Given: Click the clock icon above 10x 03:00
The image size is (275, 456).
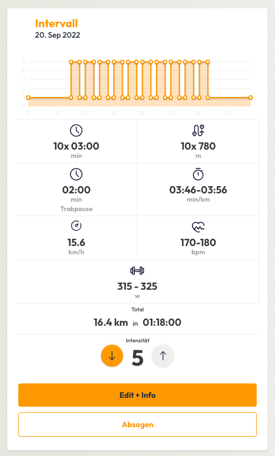Looking at the screenshot, I should pos(77,131).
